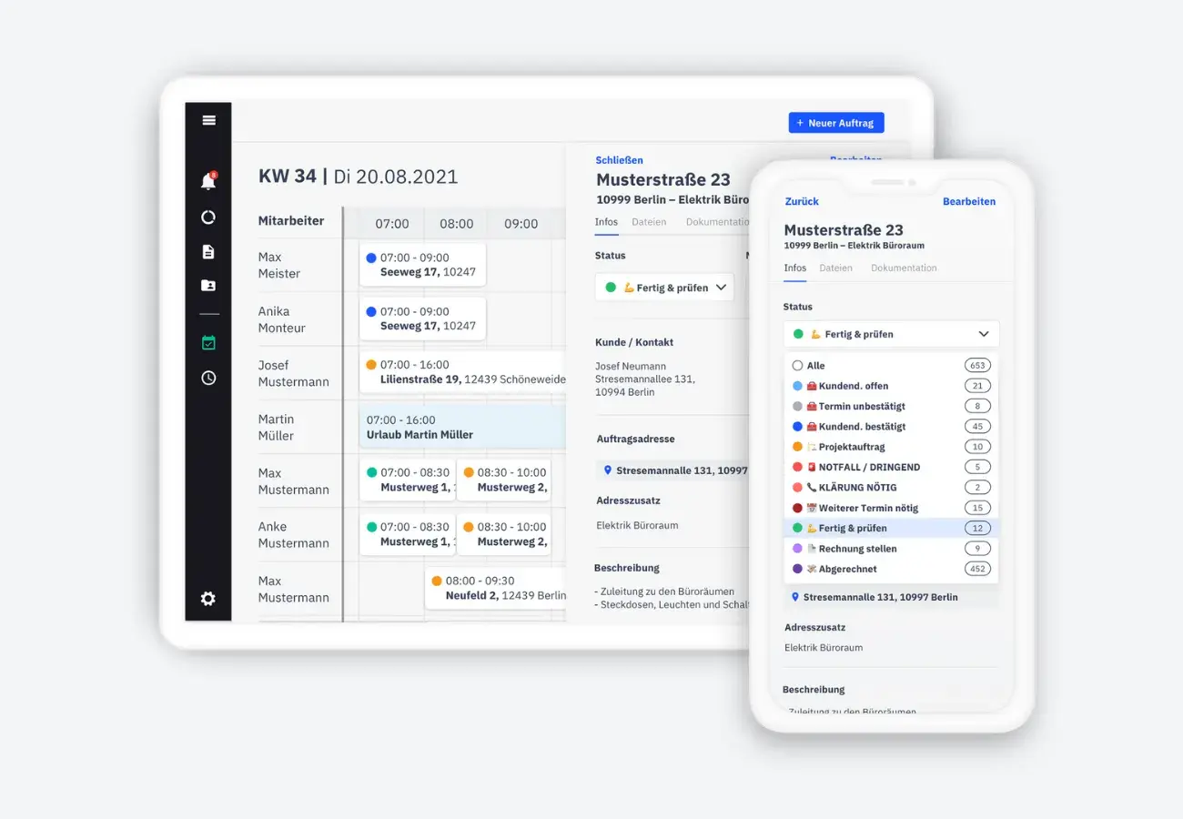The image size is (1183, 819).
Task: Open Urlaub Martin Müller calendar block
Action: pos(462,428)
